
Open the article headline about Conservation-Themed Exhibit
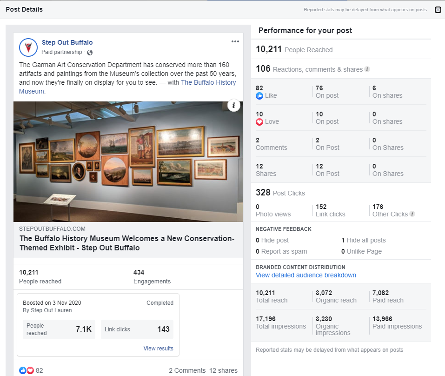127,243
